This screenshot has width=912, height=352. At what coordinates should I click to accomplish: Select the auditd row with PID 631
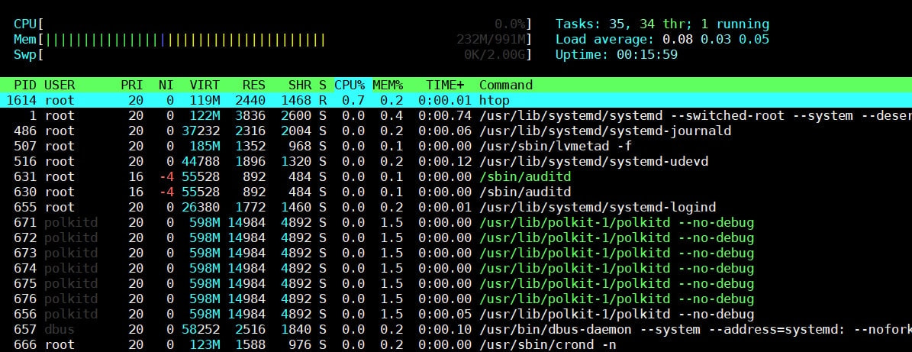click(x=456, y=176)
